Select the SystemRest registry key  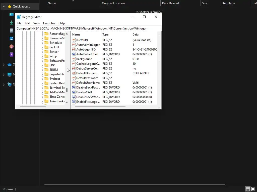pos(57,83)
